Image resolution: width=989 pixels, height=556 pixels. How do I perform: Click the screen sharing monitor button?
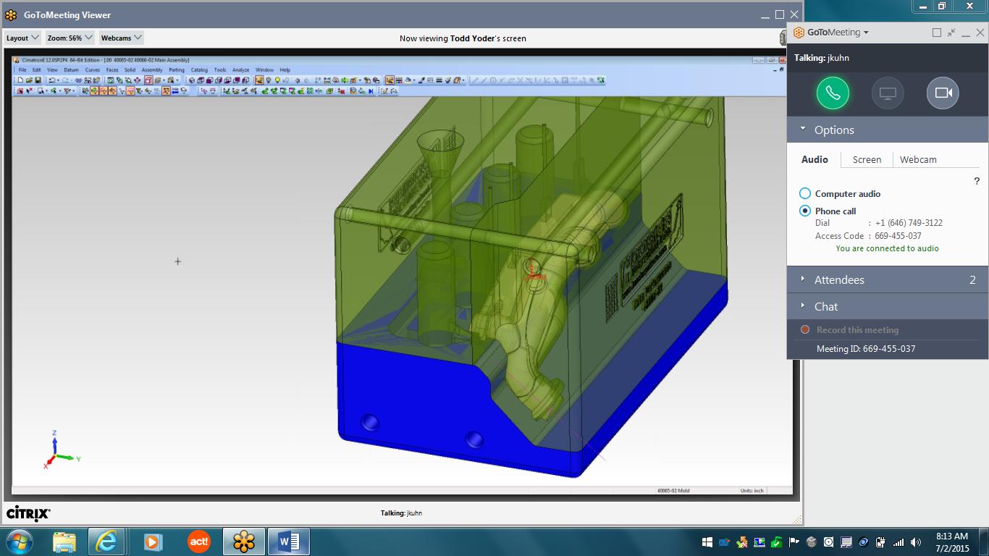(x=888, y=93)
